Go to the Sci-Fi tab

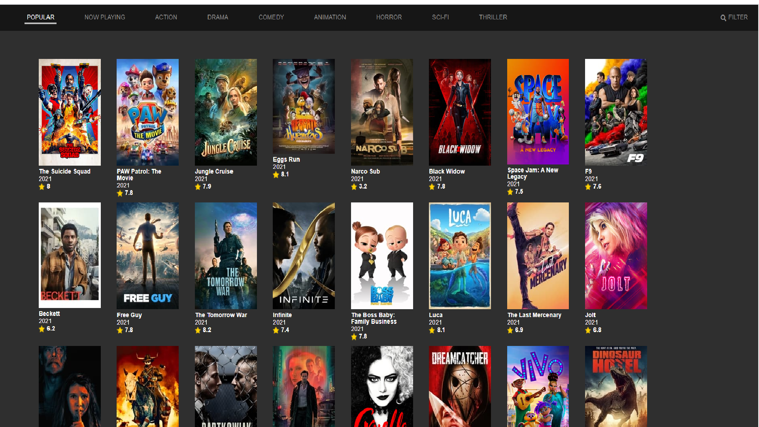(x=440, y=17)
